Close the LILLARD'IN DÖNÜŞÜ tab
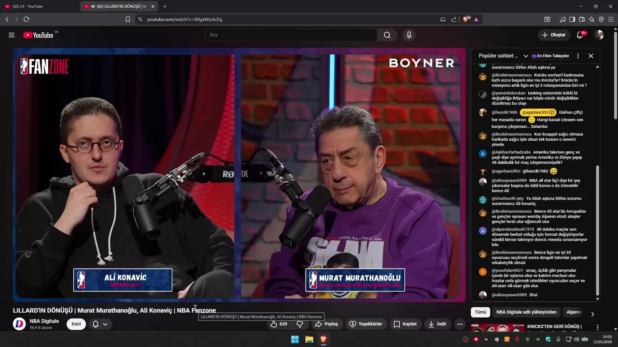The image size is (618, 347). click(153, 6)
